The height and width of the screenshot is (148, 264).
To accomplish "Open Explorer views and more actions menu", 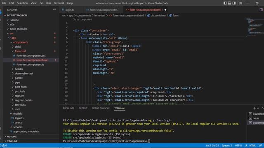I will (x=54, y=10).
